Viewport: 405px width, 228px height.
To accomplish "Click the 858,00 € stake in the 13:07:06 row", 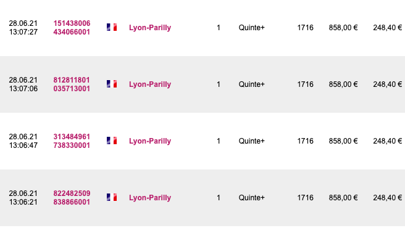I will click(343, 84).
